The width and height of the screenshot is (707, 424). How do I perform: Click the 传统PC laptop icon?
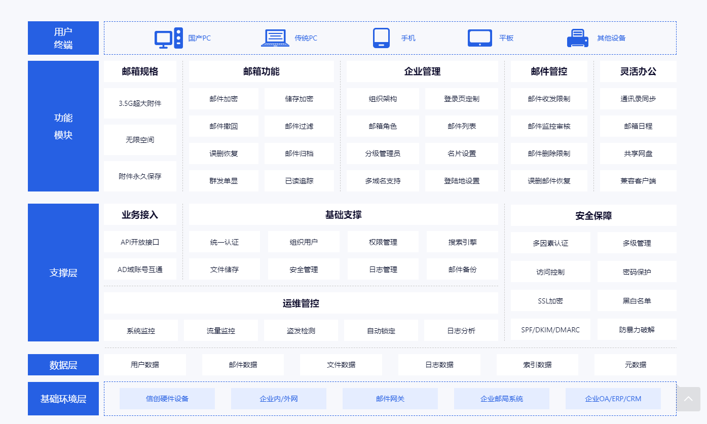(x=275, y=37)
